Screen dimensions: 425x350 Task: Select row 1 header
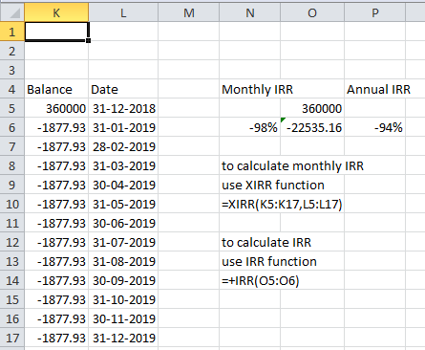click(x=12, y=32)
